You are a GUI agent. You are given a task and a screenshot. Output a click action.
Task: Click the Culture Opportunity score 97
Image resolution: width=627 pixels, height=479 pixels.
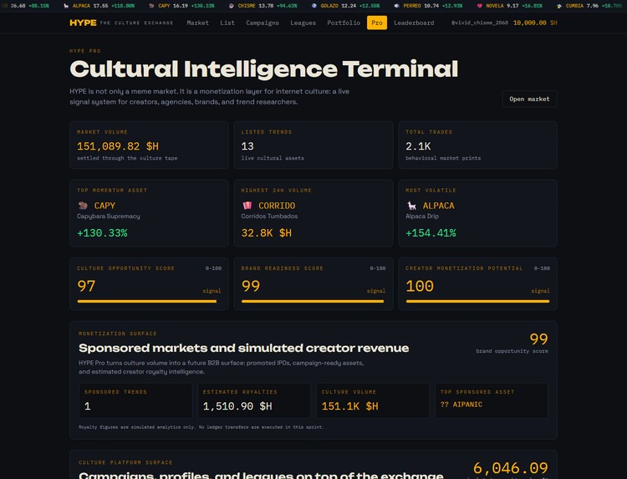coord(86,286)
